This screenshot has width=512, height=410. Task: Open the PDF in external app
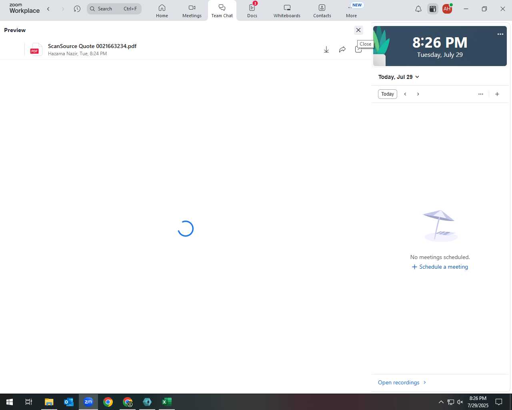pyautogui.click(x=358, y=49)
